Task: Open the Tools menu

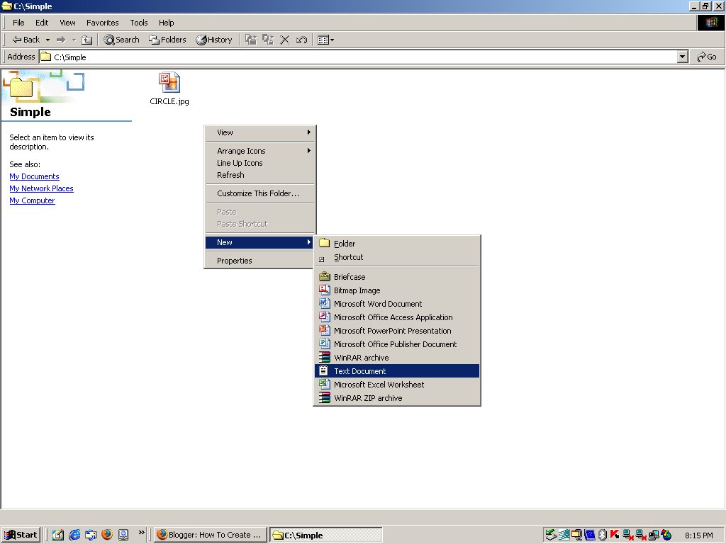Action: [138, 23]
